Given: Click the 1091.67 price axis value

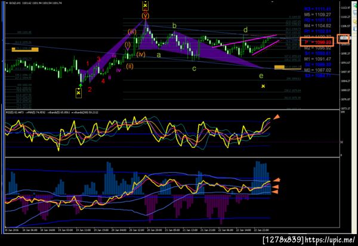Looking at the screenshot, I should click(x=345, y=63).
